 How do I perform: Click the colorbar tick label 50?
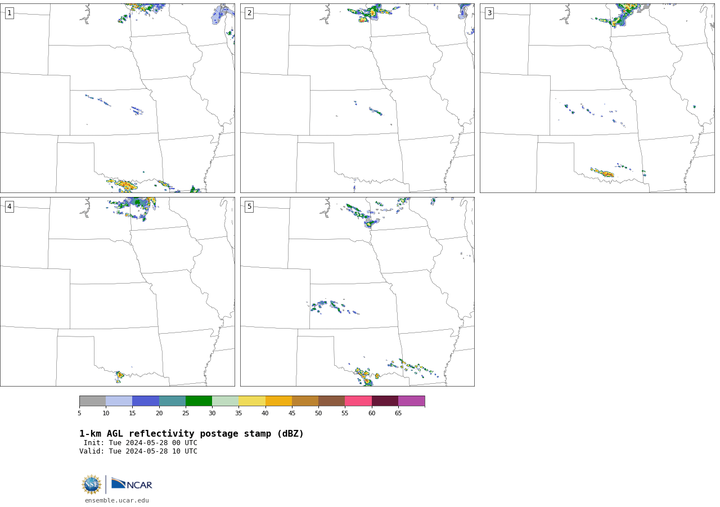point(318,413)
